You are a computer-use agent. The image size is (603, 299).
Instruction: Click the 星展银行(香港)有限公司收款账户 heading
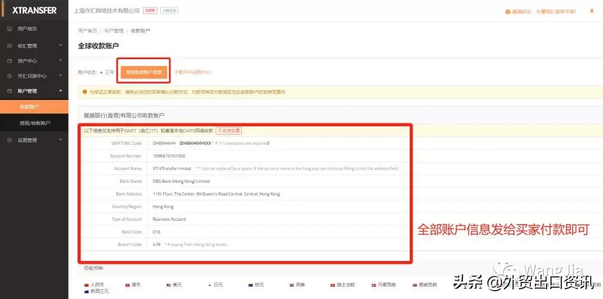point(124,115)
